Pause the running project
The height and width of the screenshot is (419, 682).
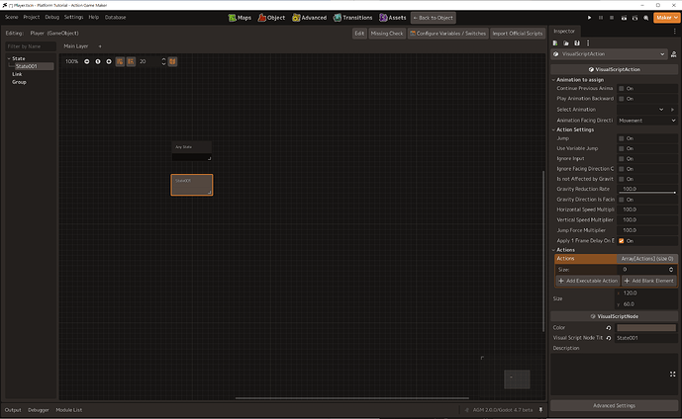point(601,18)
